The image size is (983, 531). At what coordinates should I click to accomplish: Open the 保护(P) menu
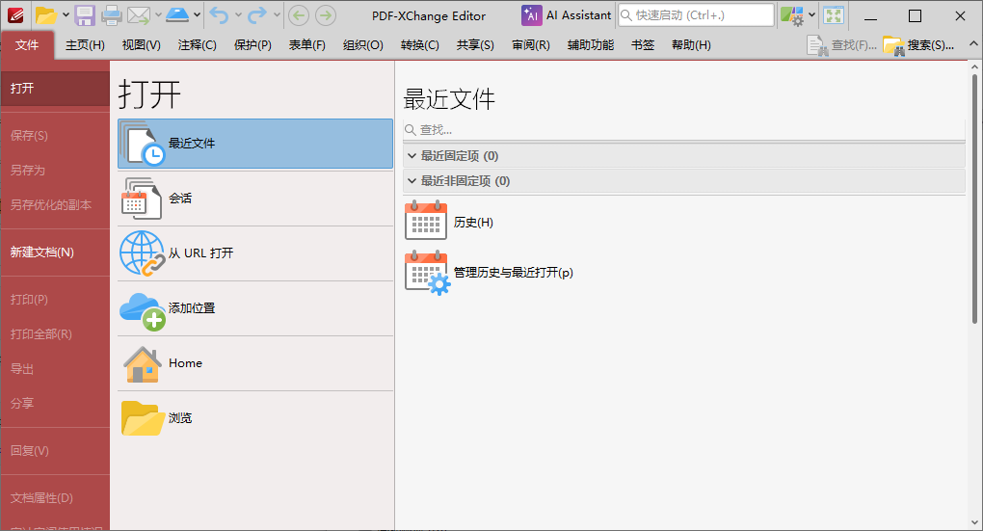252,45
